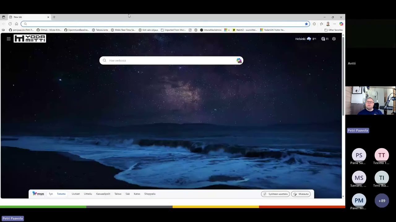Show the +89 more participants
The width and height of the screenshot is (396, 222).
tap(382, 201)
